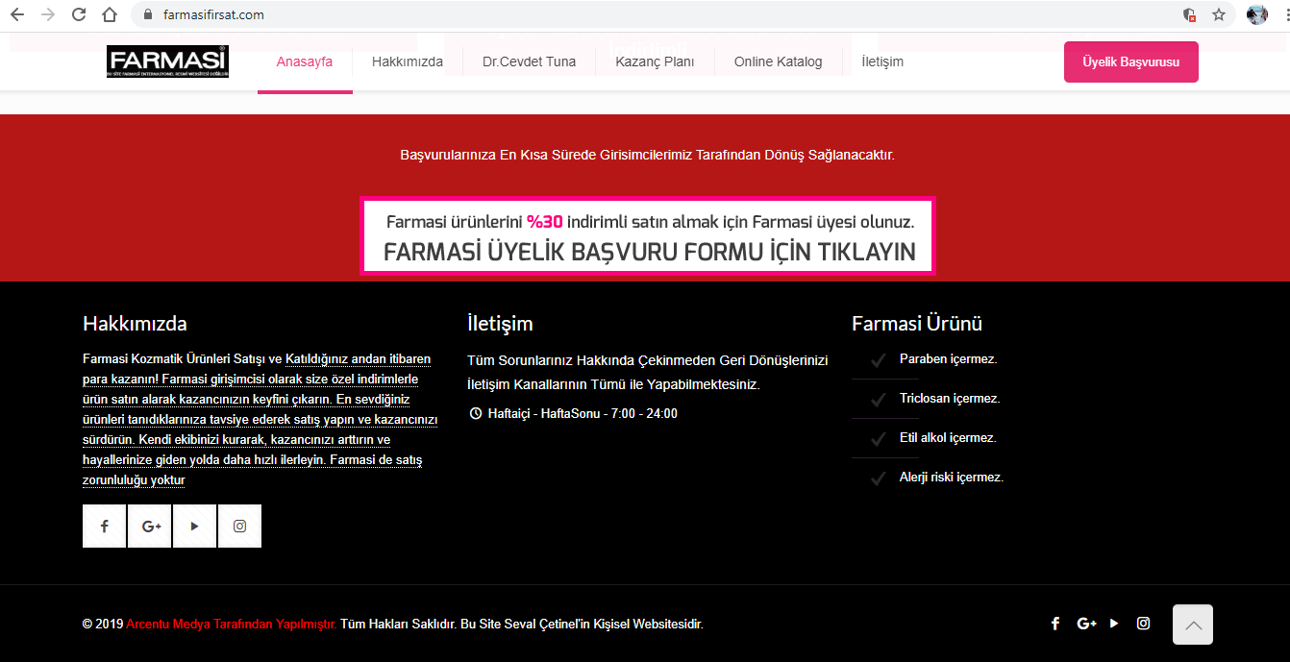Screen dimensions: 1290x662
Task: Open small Facebook icon in footer bar
Action: [1055, 624]
